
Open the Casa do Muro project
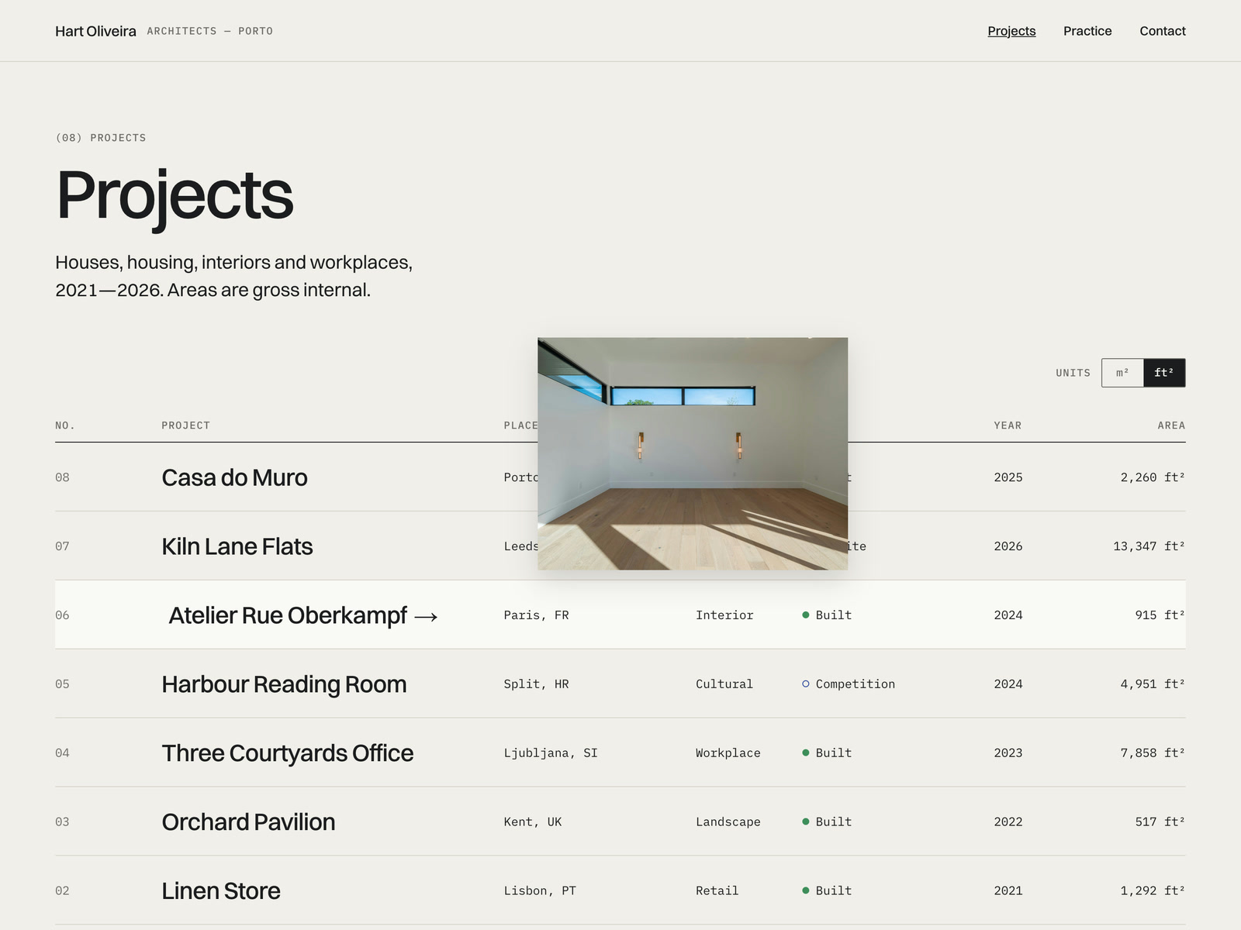pyautogui.click(x=234, y=477)
